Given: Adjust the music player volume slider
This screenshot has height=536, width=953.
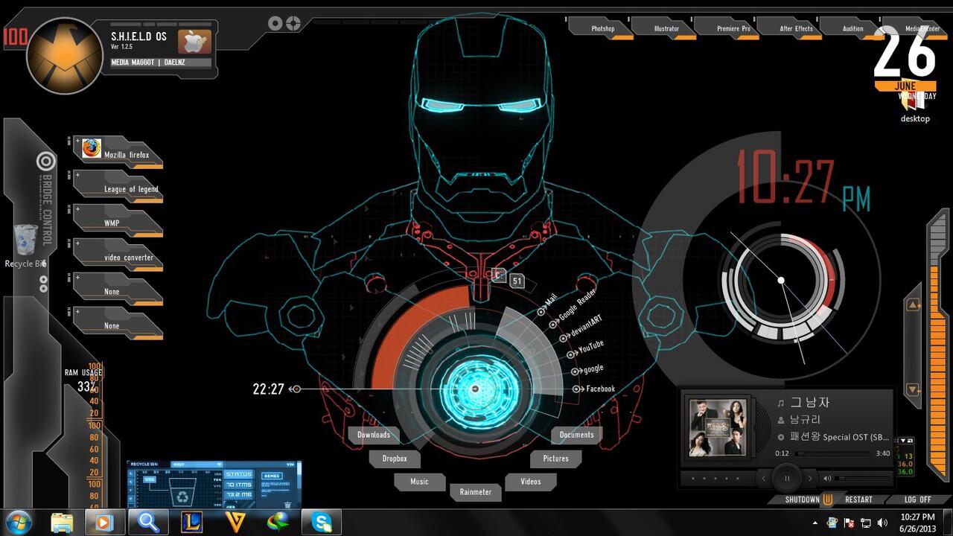Looking at the screenshot, I should (x=862, y=478).
